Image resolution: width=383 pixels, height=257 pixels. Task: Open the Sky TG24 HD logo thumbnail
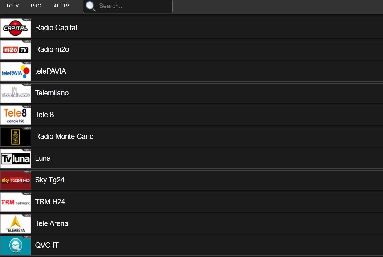[x=16, y=180]
